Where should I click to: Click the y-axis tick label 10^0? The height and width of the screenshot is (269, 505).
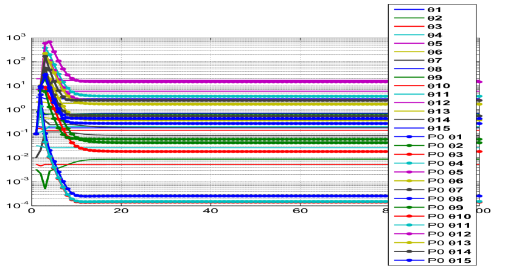click(x=16, y=109)
